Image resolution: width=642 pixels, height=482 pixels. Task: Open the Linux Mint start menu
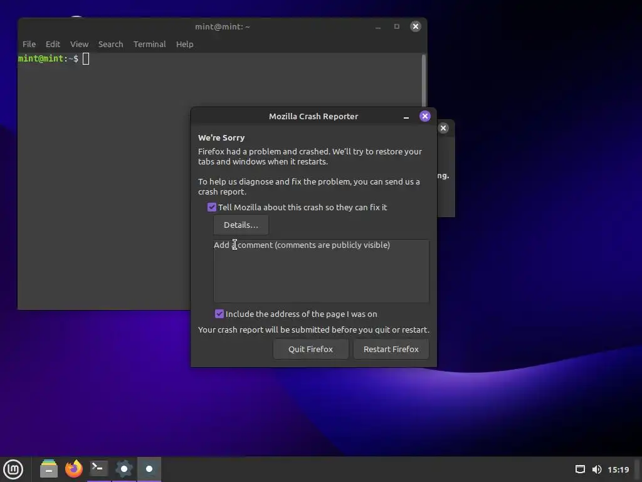[13, 469]
